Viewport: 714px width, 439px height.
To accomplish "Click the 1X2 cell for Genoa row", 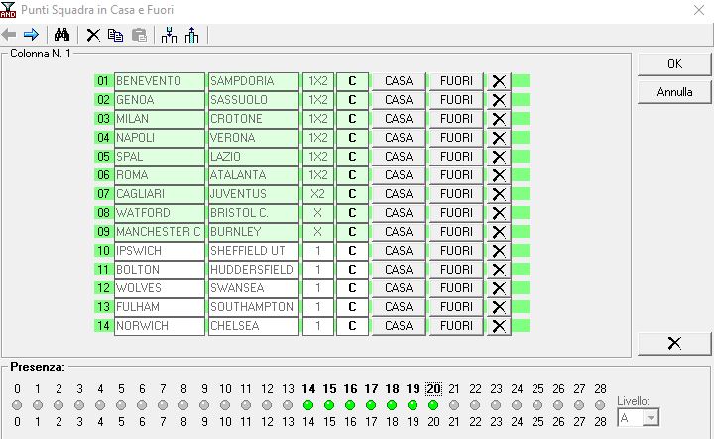I will pos(318,100).
